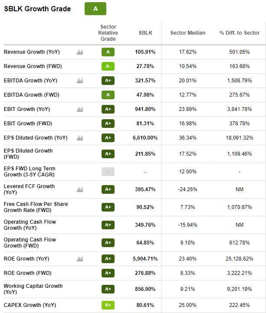Click Levered FCF Growth chart icon
The image size is (266, 313).
pos(79,189)
